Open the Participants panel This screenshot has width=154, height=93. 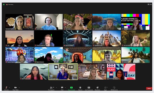[51, 88]
